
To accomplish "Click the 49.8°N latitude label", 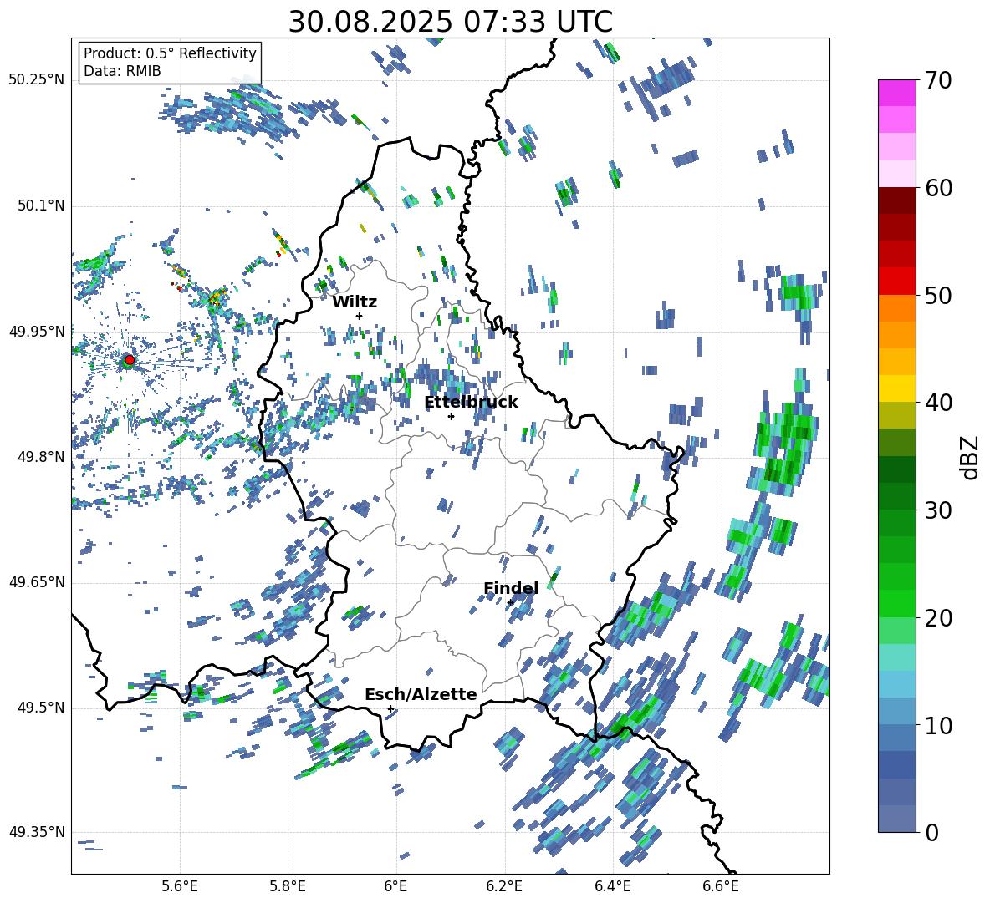I will [40, 456].
